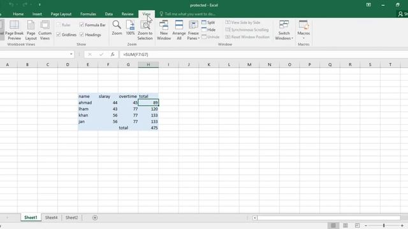Image resolution: width=408 pixels, height=229 pixels.
Task: Open the Name Box dropdown arrow
Action: click(x=71, y=54)
